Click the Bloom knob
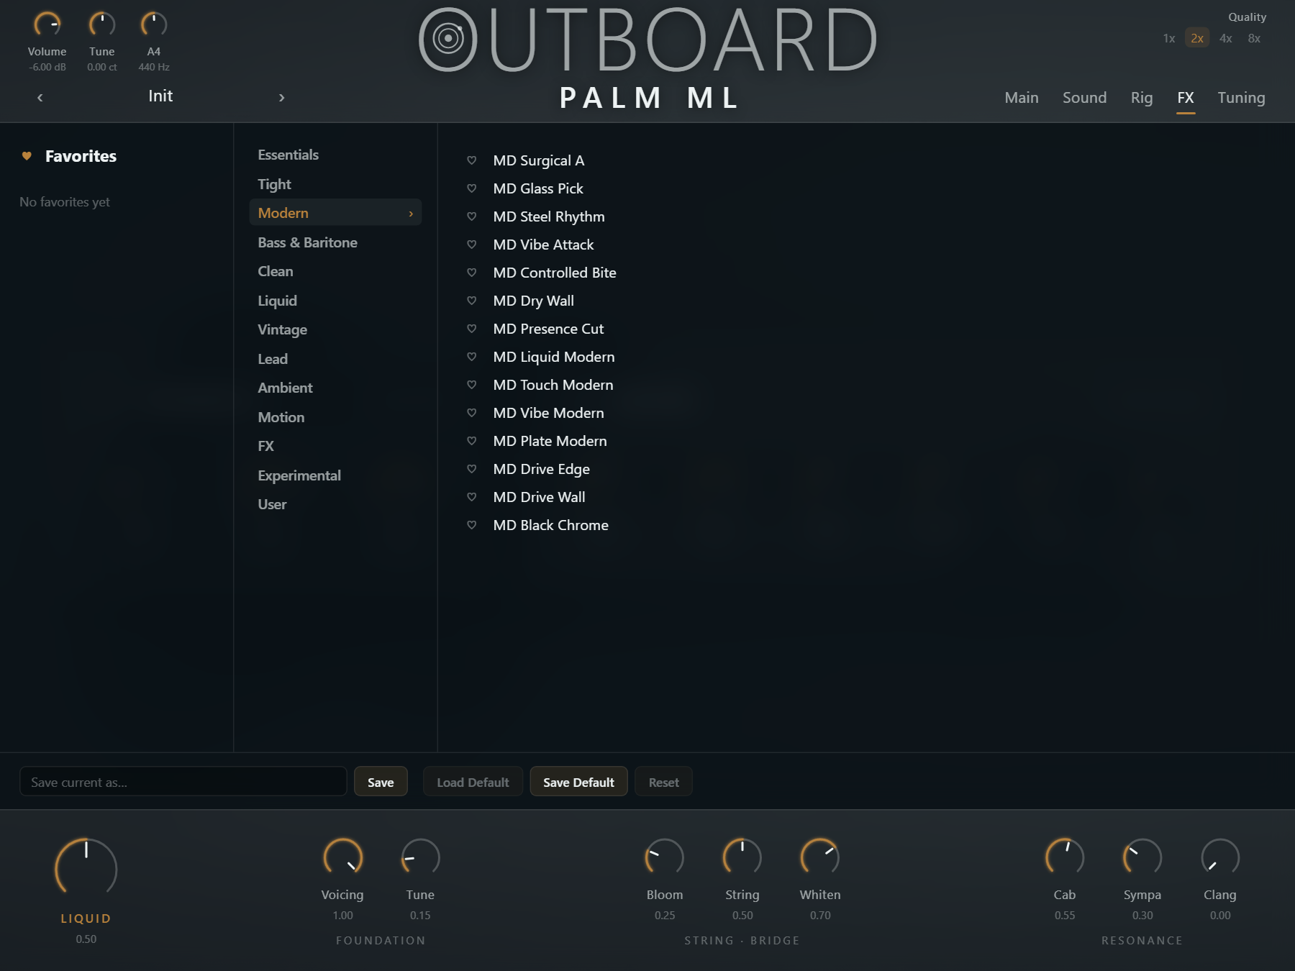The image size is (1295, 971). click(x=664, y=857)
